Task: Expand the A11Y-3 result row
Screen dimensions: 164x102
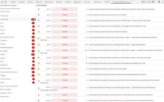Action: [x=39, y=20]
